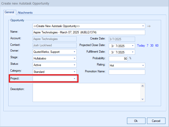This screenshot has height=127, width=169.
Task: Select the General tab
Action: 9,12
